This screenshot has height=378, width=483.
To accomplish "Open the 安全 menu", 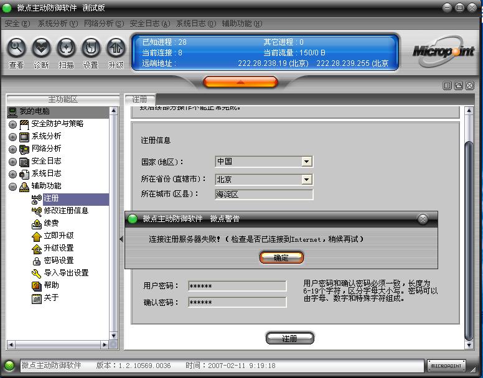I will tap(17, 24).
